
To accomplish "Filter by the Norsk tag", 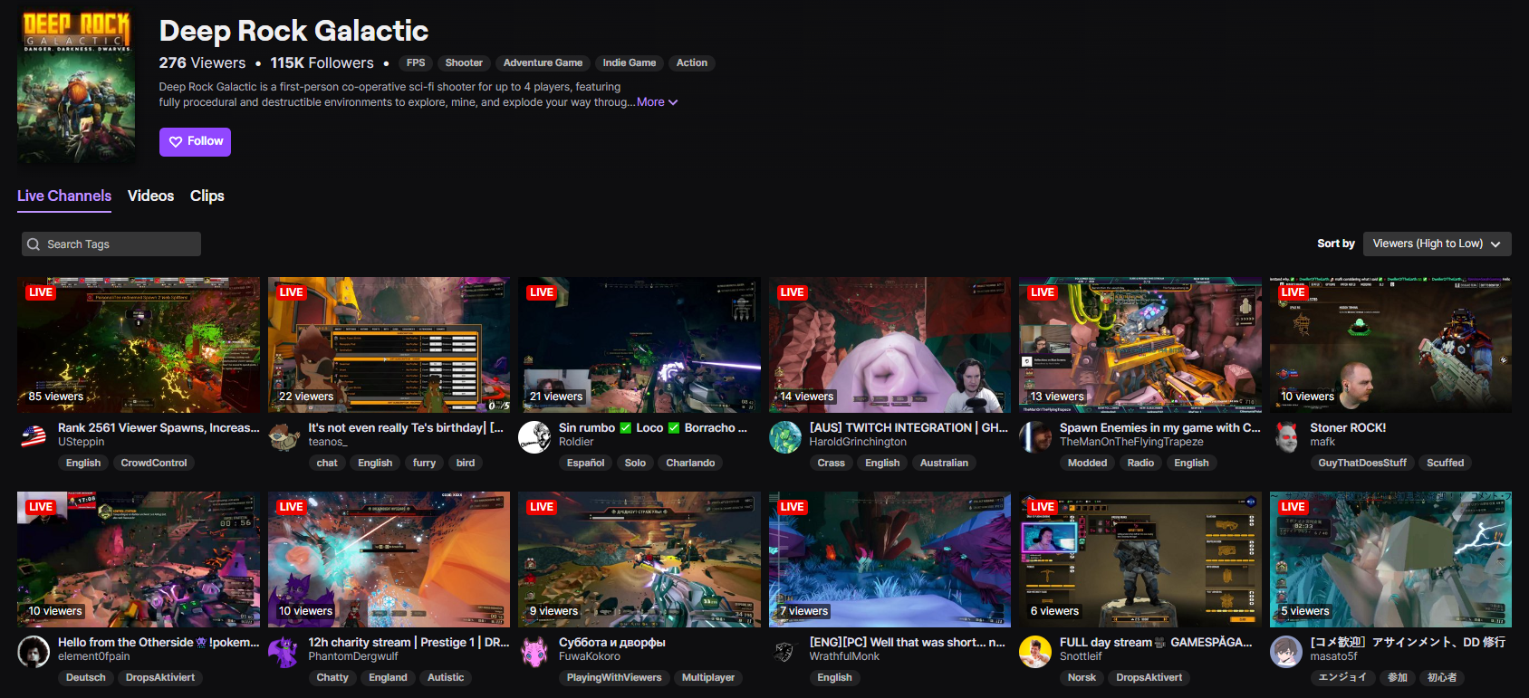I will click(x=1082, y=677).
